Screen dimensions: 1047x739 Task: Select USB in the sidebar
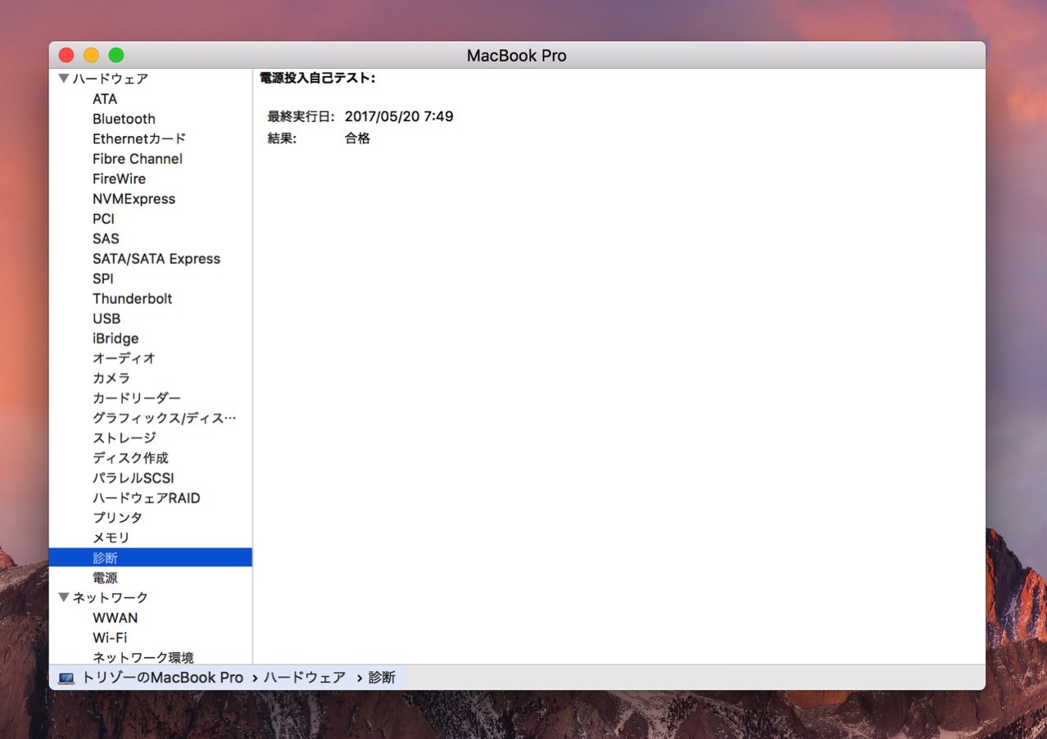click(107, 318)
